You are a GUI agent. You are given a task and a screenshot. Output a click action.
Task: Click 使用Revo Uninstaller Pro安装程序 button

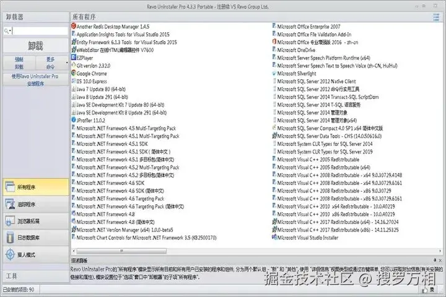click(x=36, y=80)
